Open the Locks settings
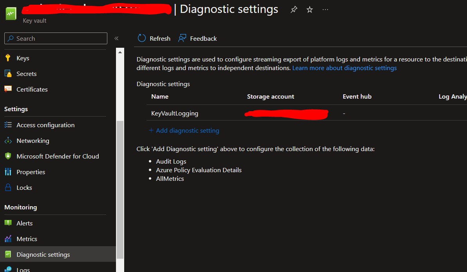Image resolution: width=467 pixels, height=272 pixels. coord(24,187)
